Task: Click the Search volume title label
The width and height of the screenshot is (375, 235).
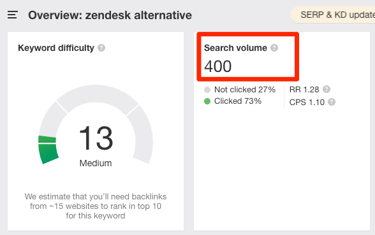Action: pyautogui.click(x=235, y=48)
